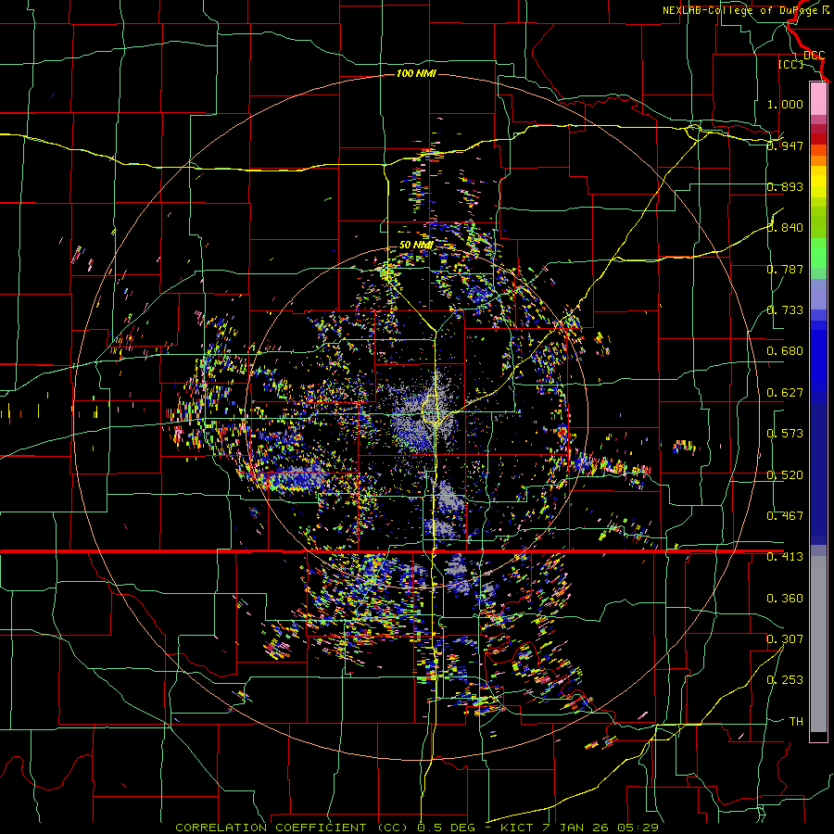This screenshot has width=834, height=834.
Task: Select the 0.573 scale value
Action: 785,433
